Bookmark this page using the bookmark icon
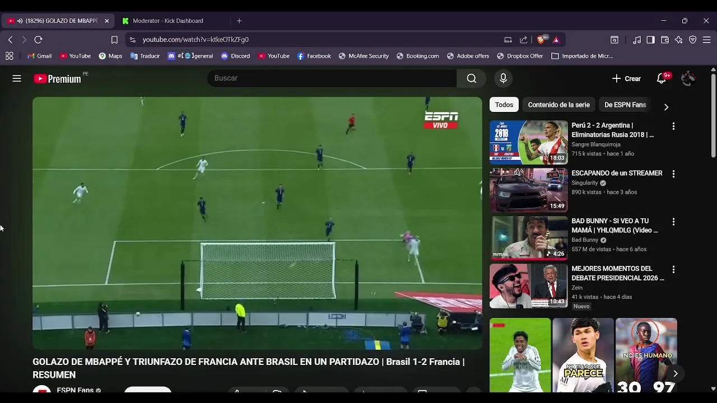Screen dimensions: 717x403 point(114,40)
